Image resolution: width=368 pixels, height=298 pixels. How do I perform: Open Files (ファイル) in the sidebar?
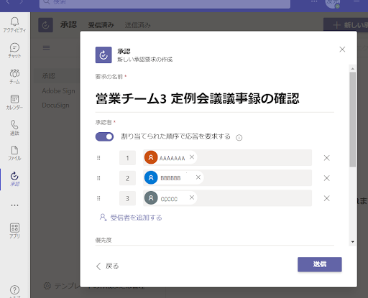click(14, 154)
